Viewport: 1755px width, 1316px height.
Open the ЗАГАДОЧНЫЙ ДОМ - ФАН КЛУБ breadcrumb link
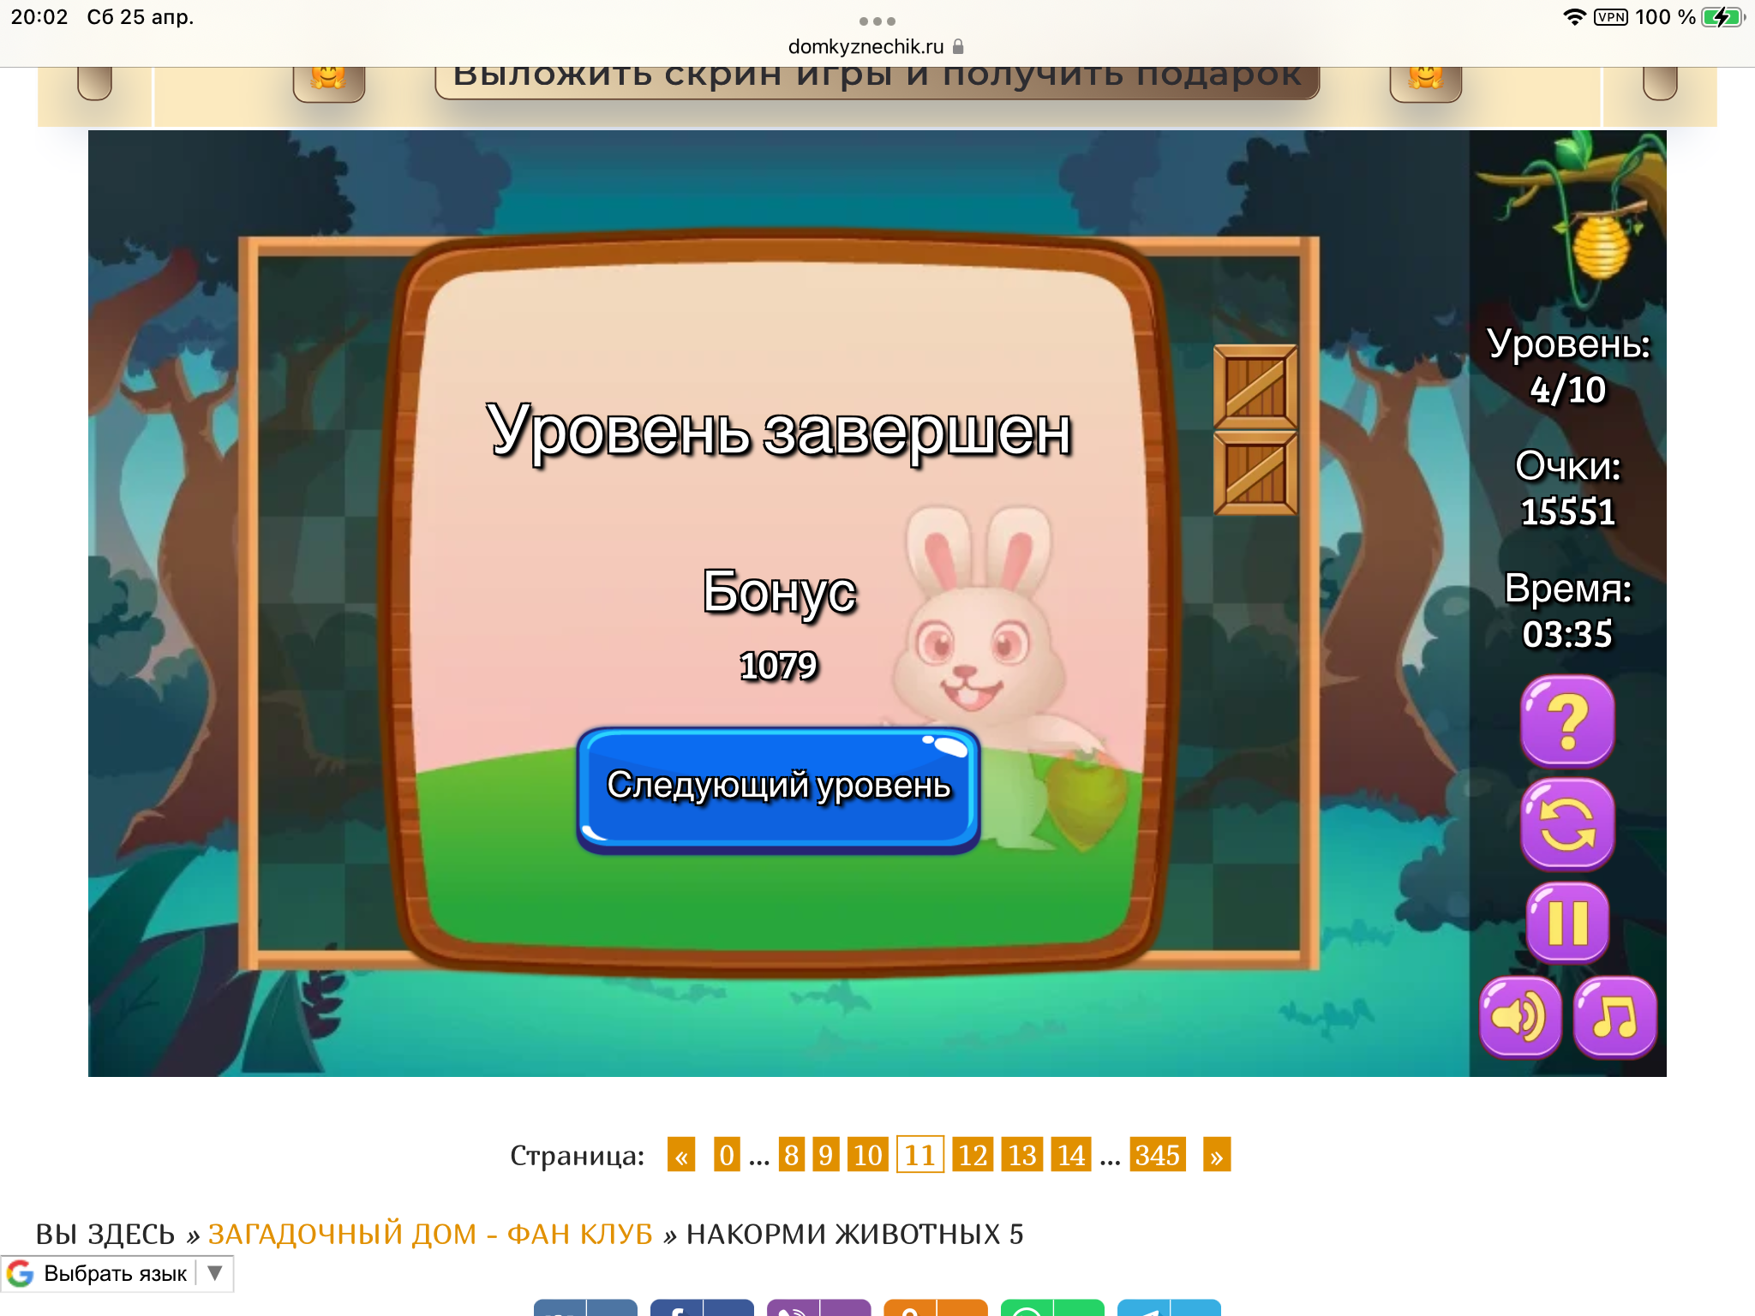pos(430,1234)
